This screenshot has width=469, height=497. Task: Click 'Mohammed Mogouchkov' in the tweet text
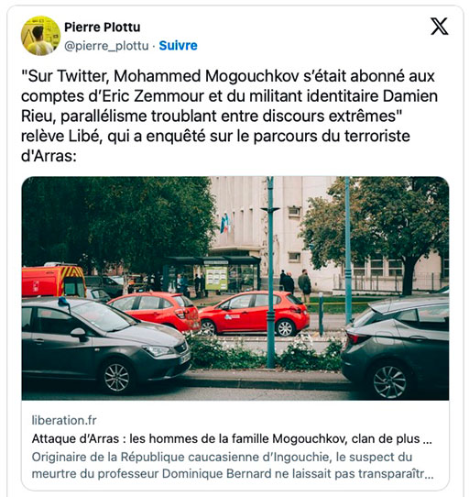(206, 76)
